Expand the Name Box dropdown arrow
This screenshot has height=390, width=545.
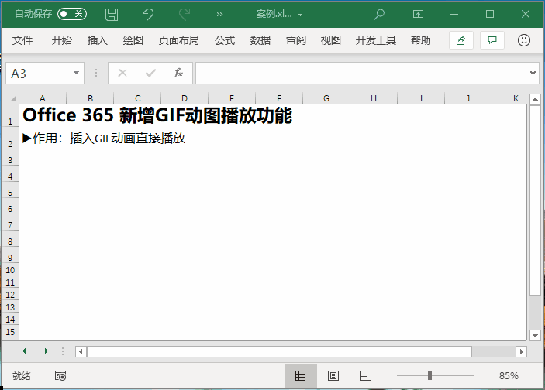(77, 73)
